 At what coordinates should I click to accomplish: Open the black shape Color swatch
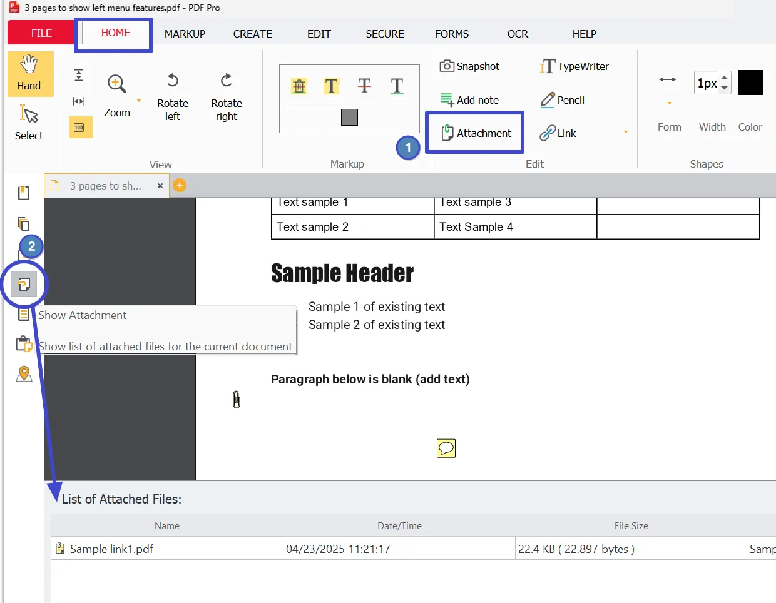click(750, 83)
